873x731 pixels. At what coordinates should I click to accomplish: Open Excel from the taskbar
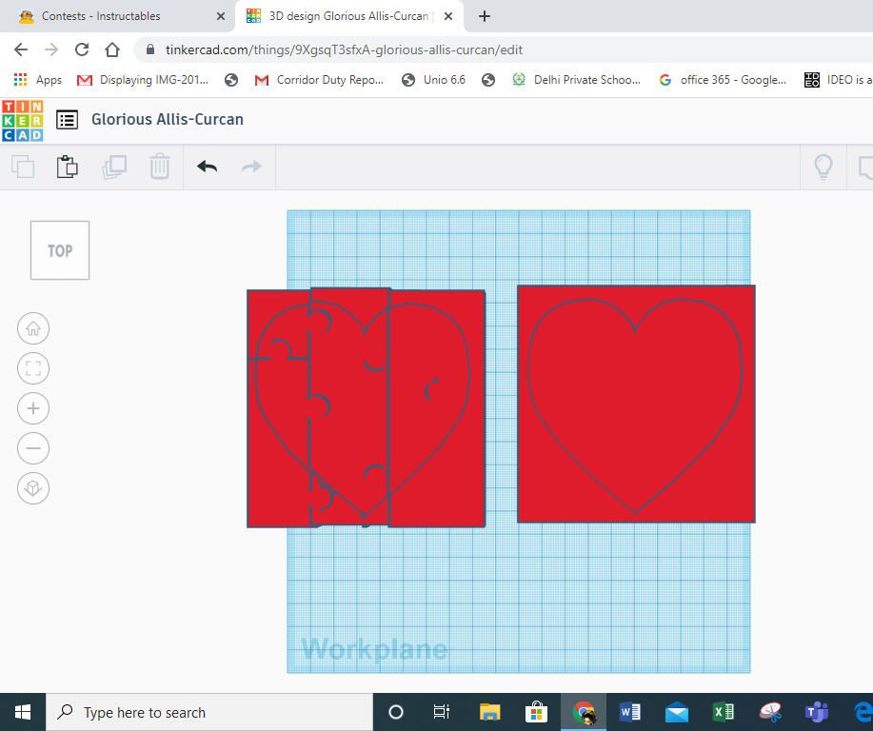(x=723, y=711)
